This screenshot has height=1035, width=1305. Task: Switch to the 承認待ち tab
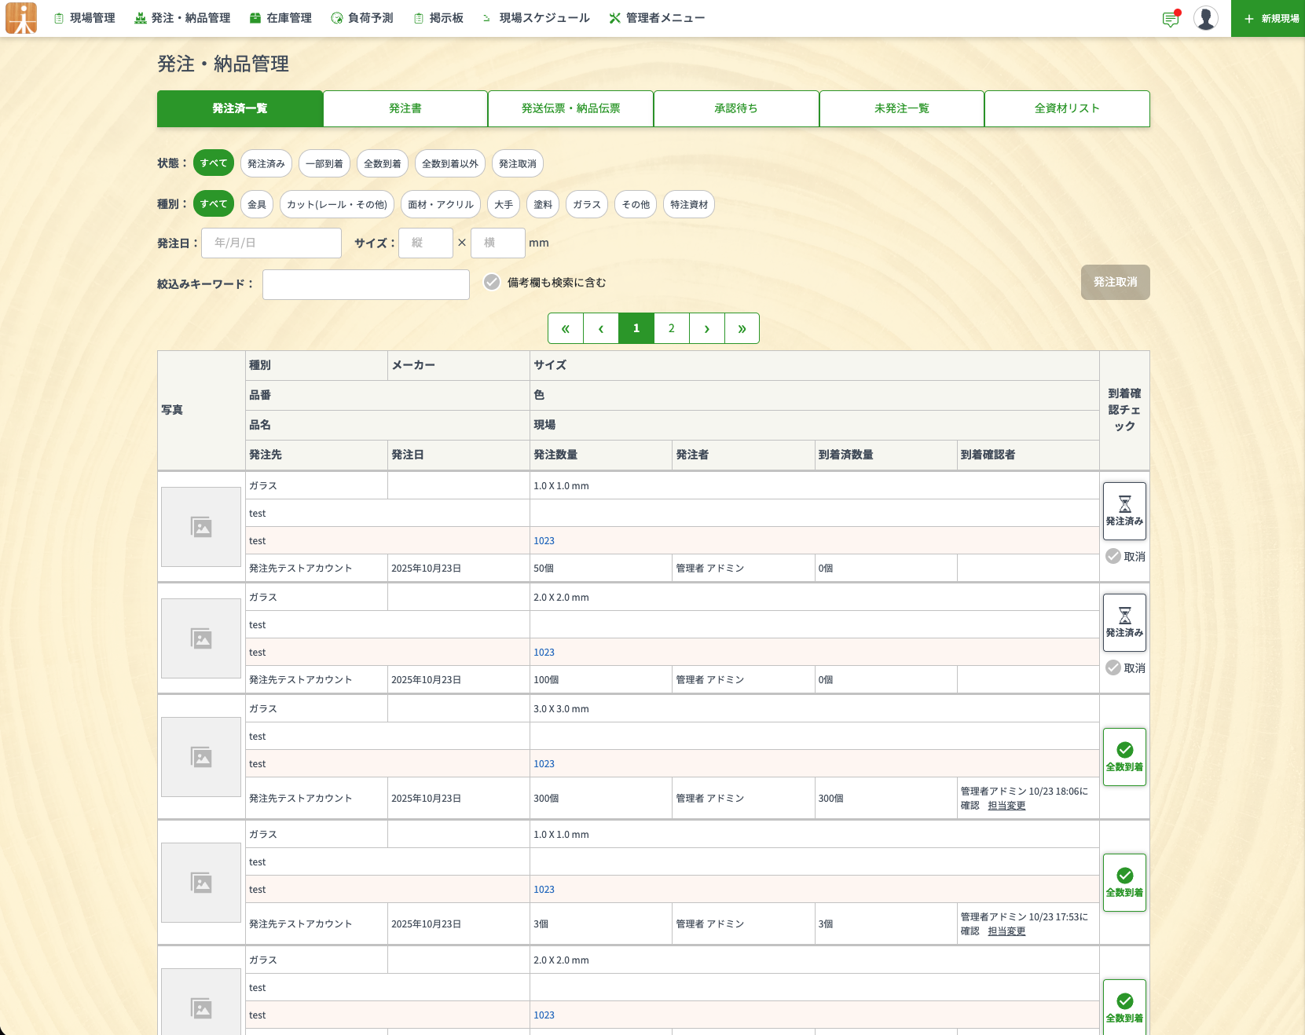coord(736,108)
